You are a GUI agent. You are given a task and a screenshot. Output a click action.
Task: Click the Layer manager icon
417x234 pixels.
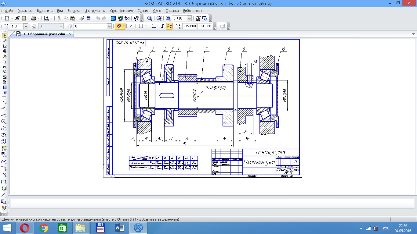(70, 27)
